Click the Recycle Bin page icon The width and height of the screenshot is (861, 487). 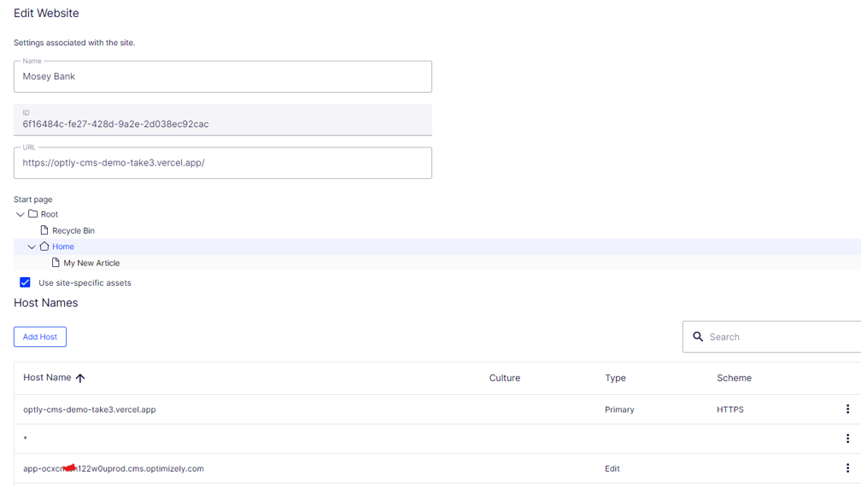44,230
